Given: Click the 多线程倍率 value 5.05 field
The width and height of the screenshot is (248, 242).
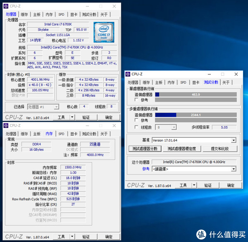Looking at the screenshot, I should pyautogui.click(x=224, y=127).
